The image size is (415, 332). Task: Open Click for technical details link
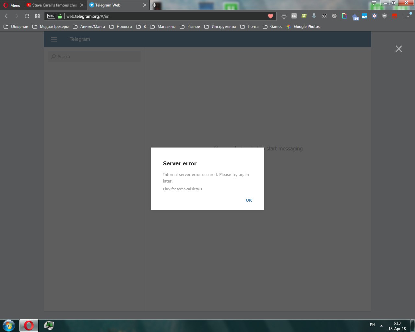coord(183,189)
